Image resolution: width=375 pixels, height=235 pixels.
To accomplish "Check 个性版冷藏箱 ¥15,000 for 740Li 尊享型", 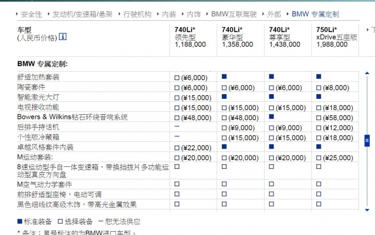I will [271, 138].
